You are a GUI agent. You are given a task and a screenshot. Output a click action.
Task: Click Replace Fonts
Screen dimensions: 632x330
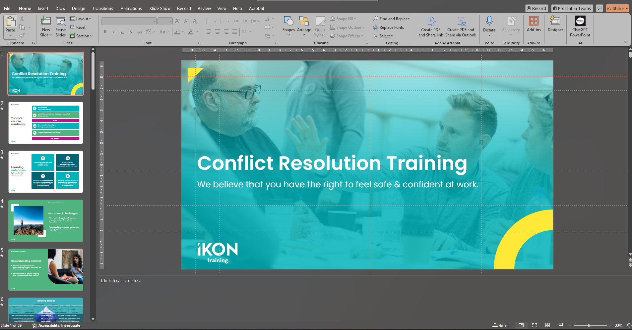389,27
